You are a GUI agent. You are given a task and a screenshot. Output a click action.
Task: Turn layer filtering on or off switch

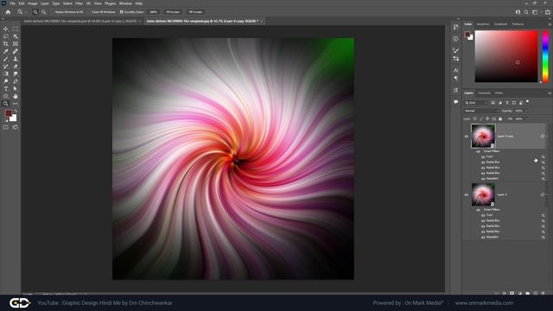tap(528, 102)
